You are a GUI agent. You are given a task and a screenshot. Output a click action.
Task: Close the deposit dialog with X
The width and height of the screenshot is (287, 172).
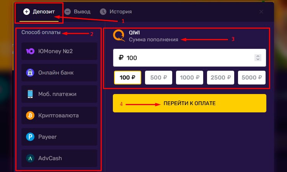(x=261, y=12)
